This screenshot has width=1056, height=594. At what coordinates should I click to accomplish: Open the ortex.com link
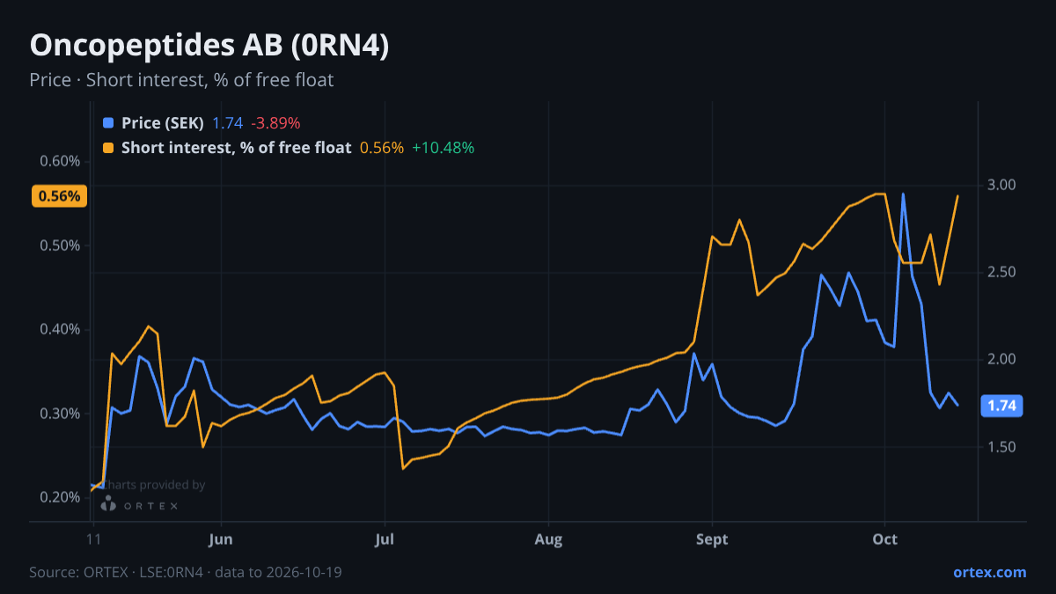coord(989,572)
